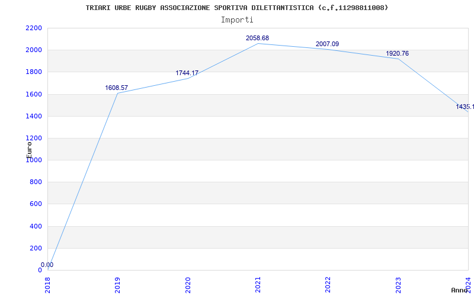474x296 pixels.
Task: Click the 200 y-axis tick label
Action: pyautogui.click(x=36, y=248)
